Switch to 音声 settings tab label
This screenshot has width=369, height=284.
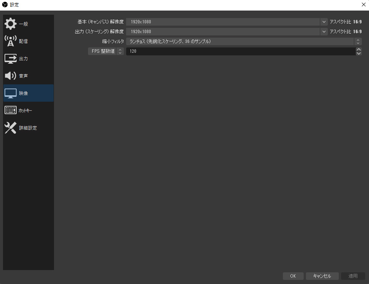[x=23, y=76]
